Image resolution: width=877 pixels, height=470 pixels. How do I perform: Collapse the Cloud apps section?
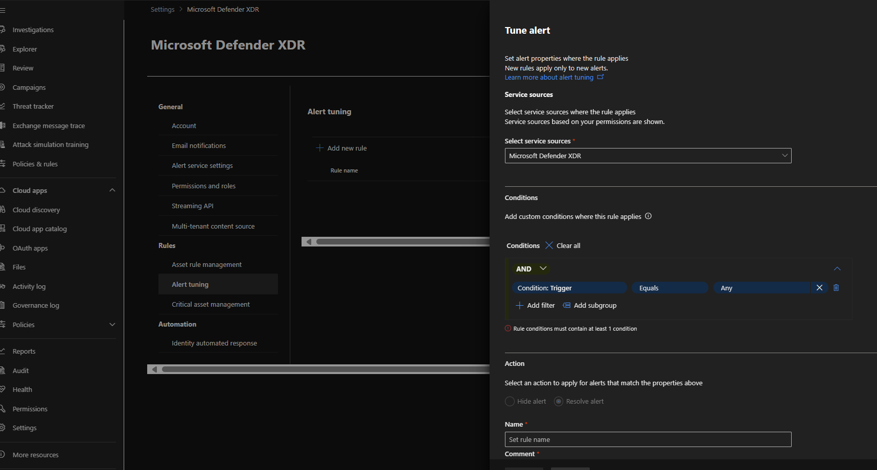[112, 190]
